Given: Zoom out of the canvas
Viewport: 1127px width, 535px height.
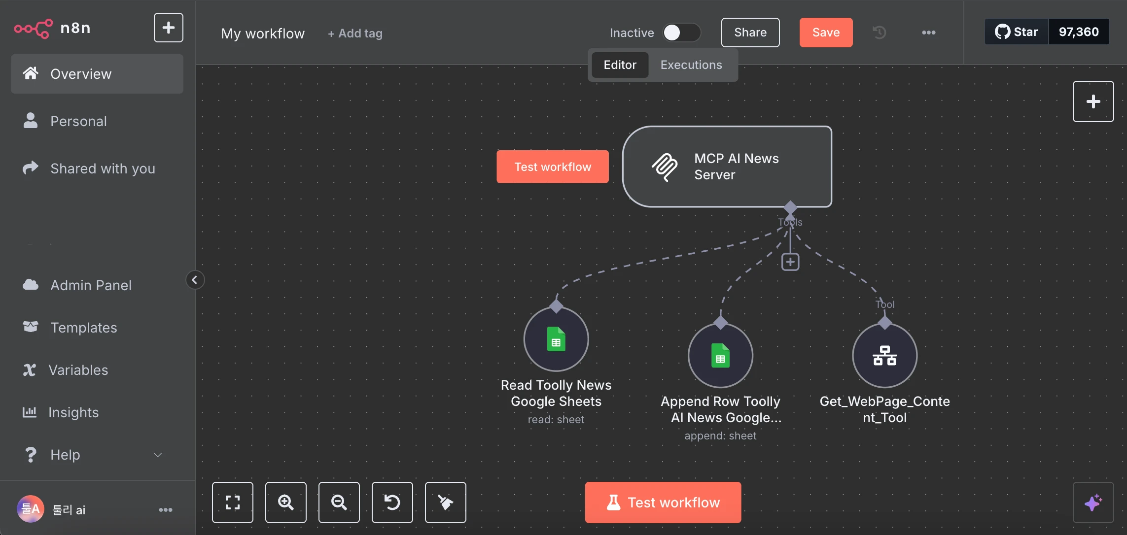Looking at the screenshot, I should pyautogui.click(x=339, y=502).
